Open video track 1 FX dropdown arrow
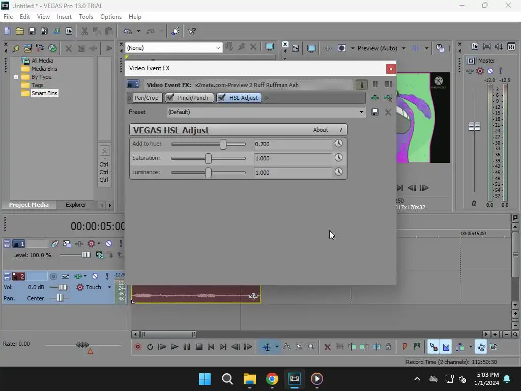Viewport: 521px width, 391px height. (99, 244)
